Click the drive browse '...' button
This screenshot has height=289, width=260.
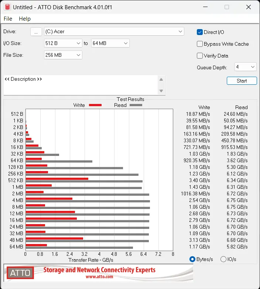36,32
